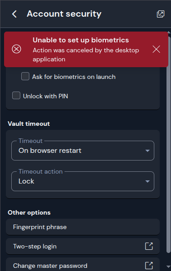
Task: Open Two-step login external link icon
Action: 149,246
